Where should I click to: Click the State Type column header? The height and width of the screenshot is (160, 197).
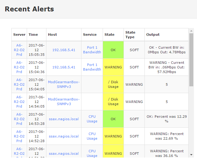click(x=130, y=35)
